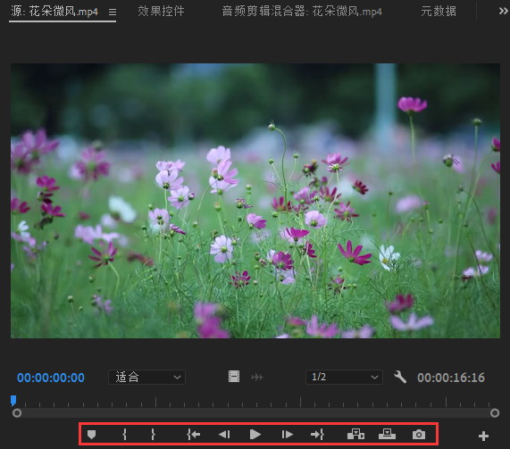The height and width of the screenshot is (449, 510).
Task: Click the flower video preview frame
Action: pyautogui.click(x=255, y=201)
